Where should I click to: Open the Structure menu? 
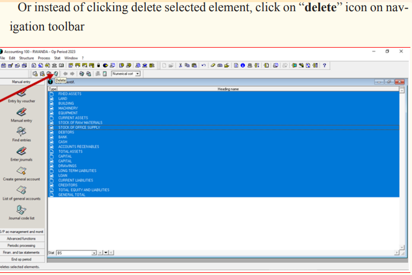tap(26, 58)
